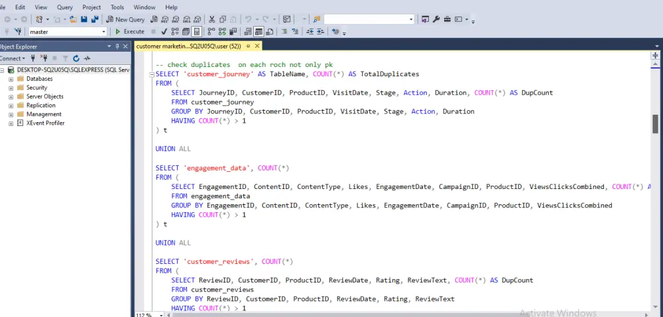663x317 pixels.
Task: Open the editor zoom percent dropdown
Action: click(161, 315)
